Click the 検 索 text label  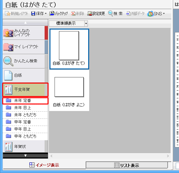point(118,14)
